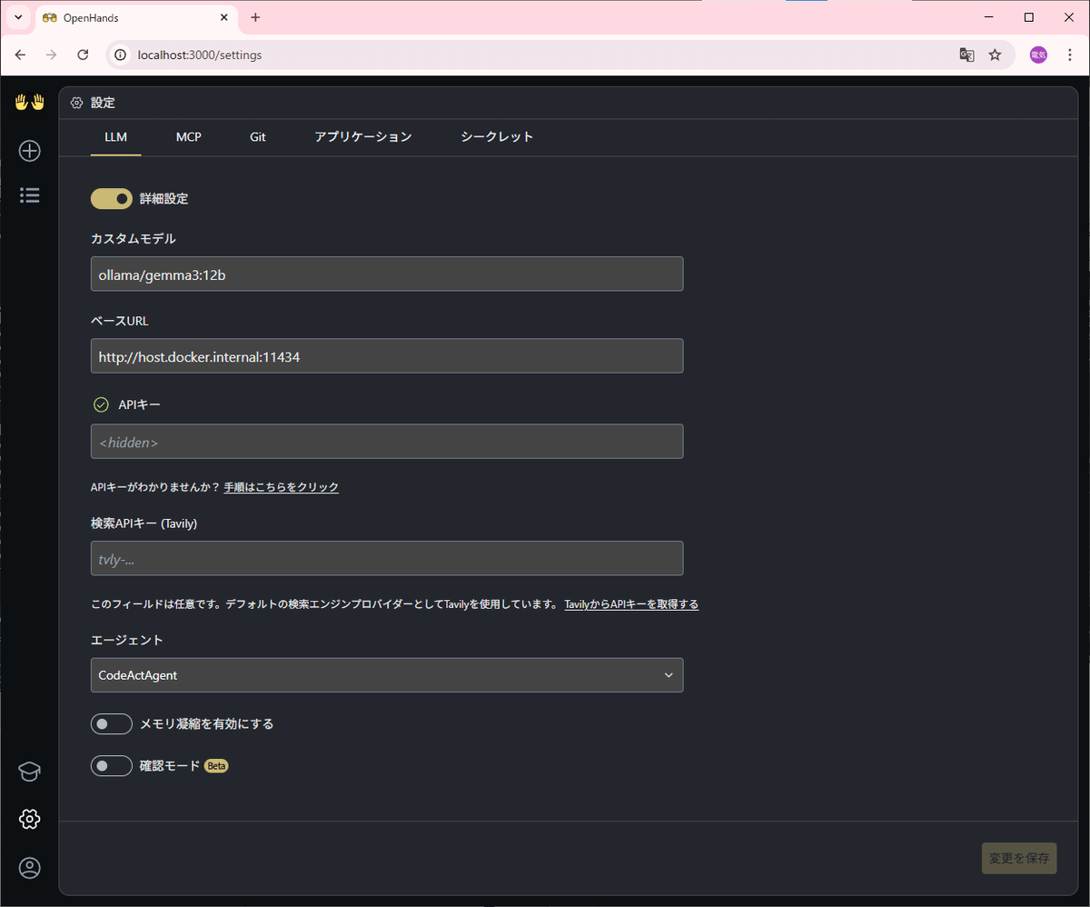Open settings via the sidebar gear icon
Image resolution: width=1090 pixels, height=907 pixels.
(29, 819)
